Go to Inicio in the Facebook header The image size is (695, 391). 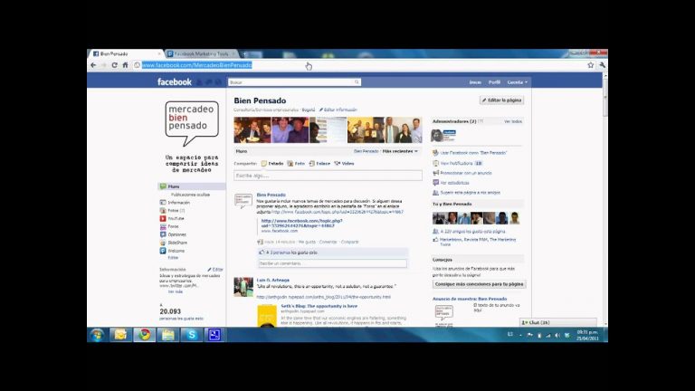(475, 82)
